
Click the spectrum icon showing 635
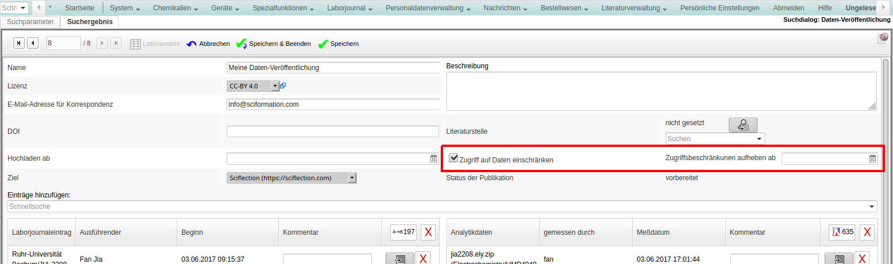841,232
